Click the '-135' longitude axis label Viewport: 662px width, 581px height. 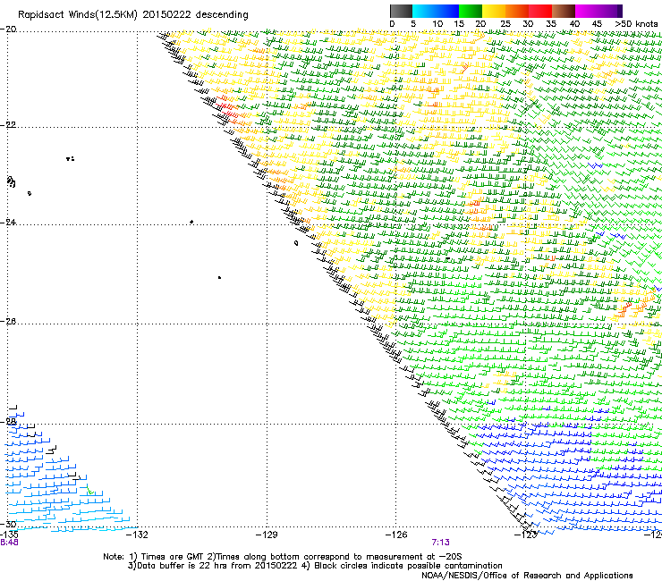coord(9,535)
